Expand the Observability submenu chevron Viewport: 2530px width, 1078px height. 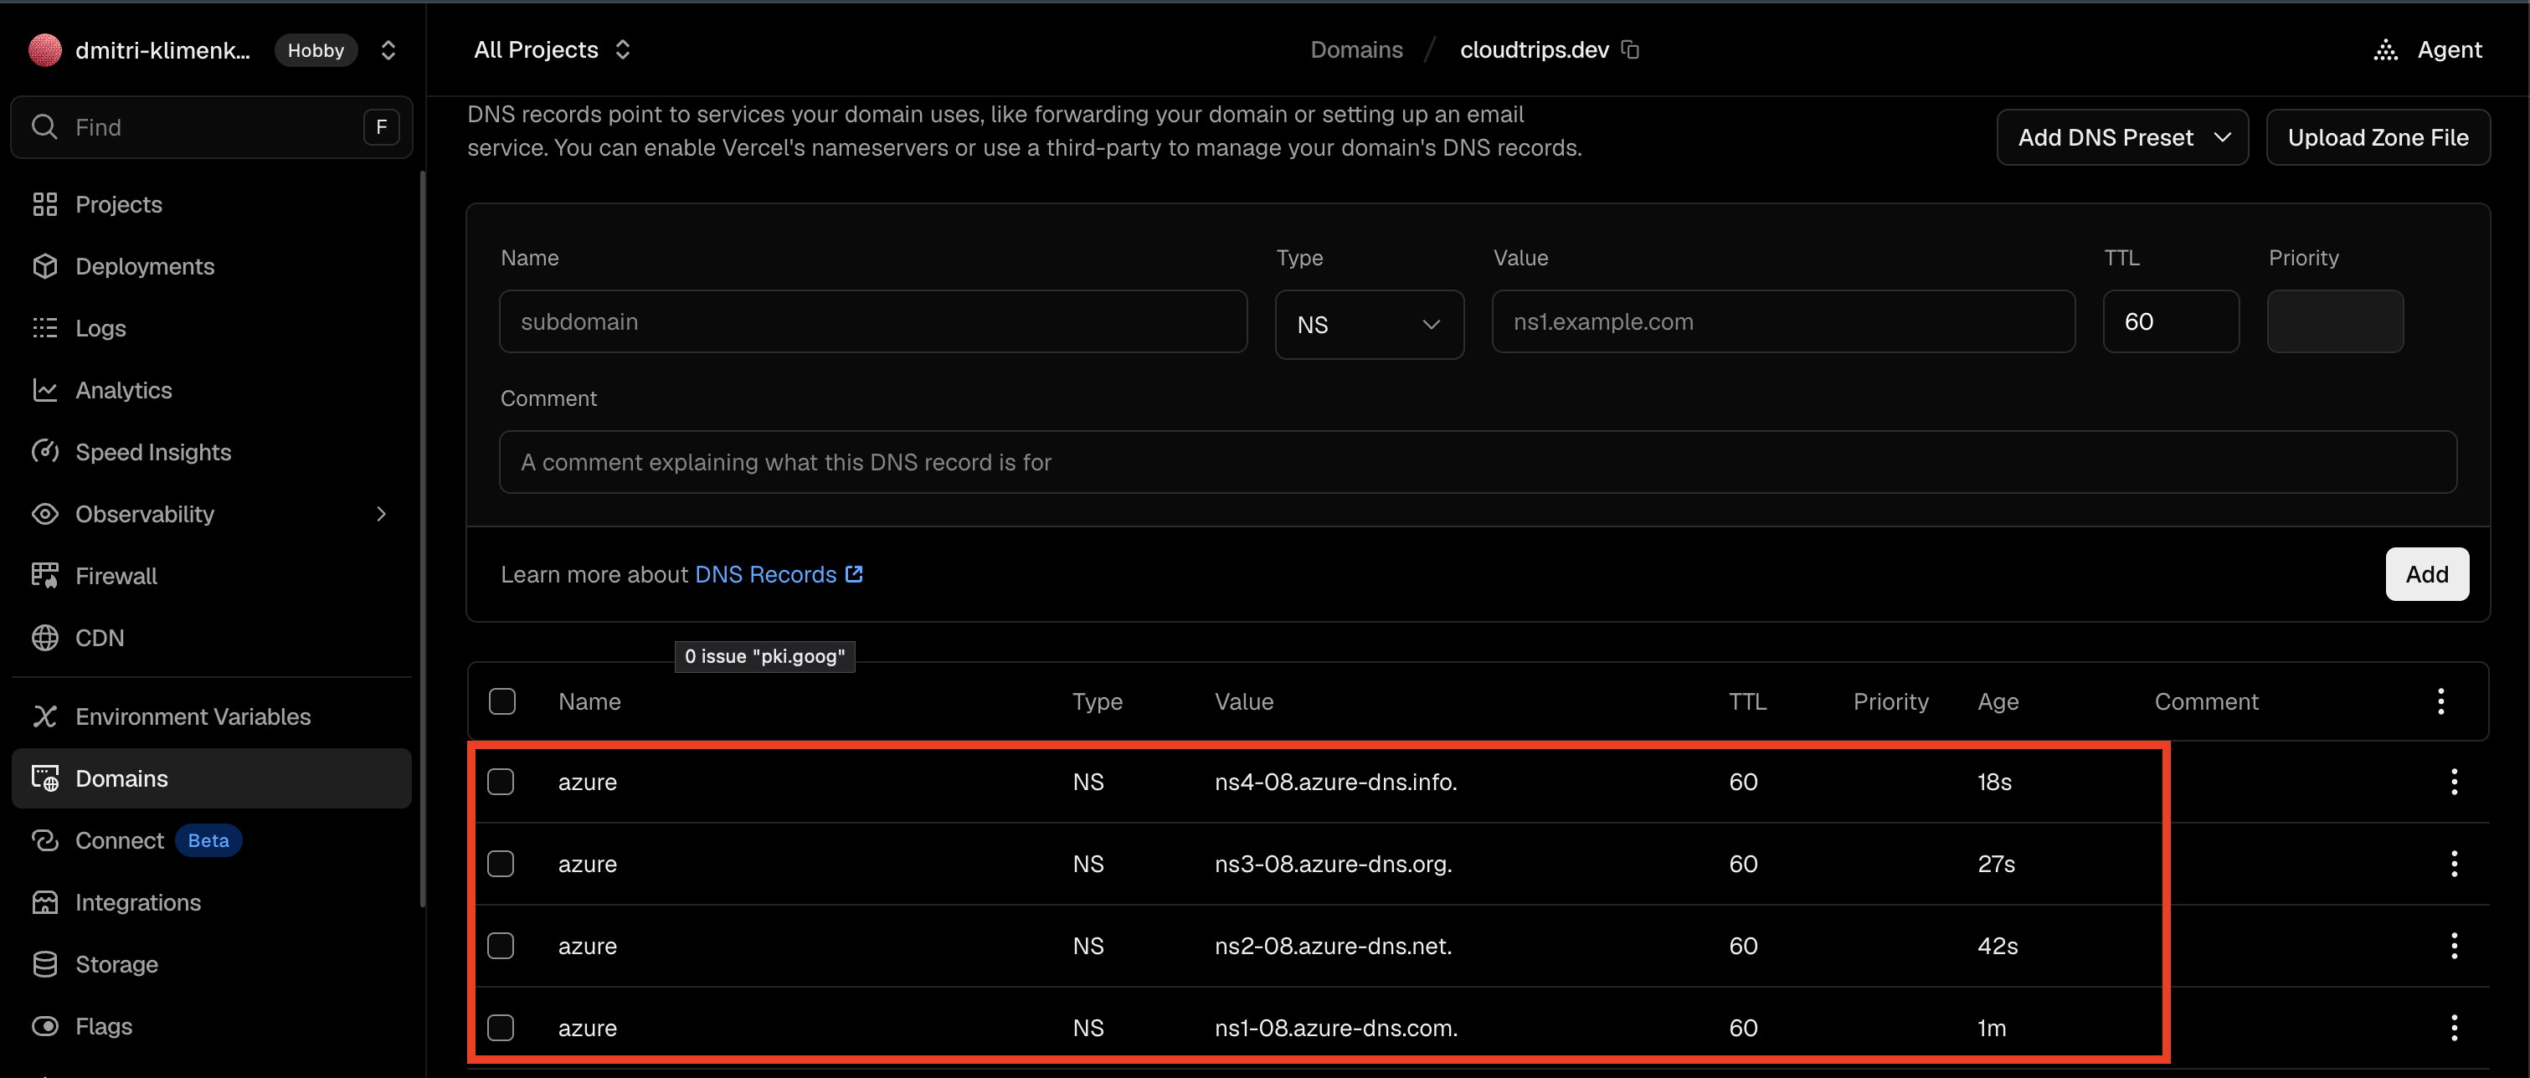(x=381, y=514)
